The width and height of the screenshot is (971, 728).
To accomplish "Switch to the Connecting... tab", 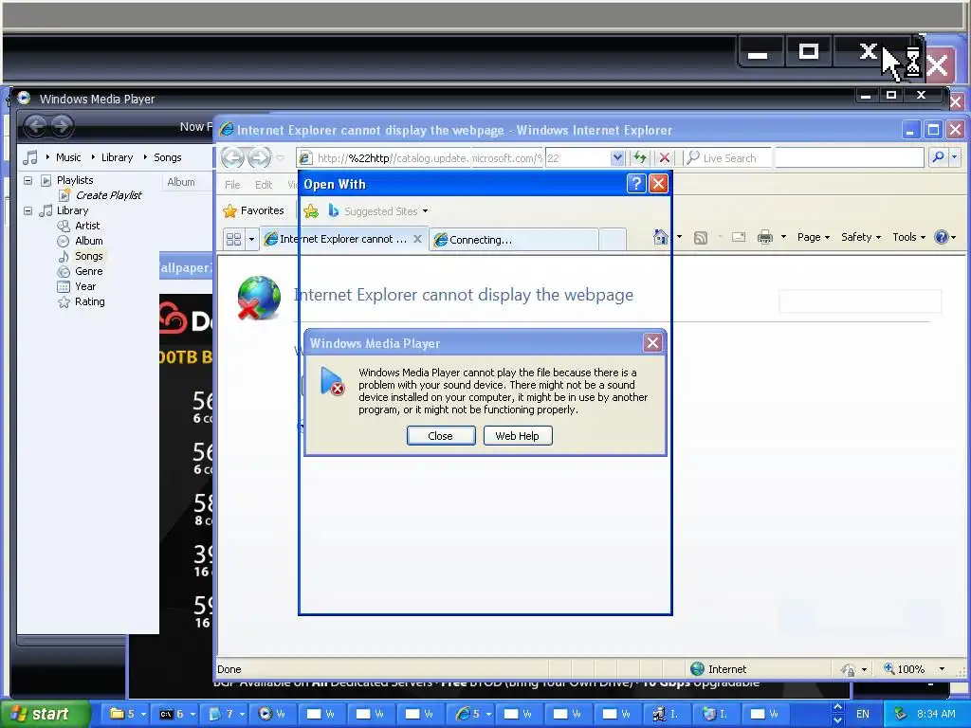I will pos(514,240).
